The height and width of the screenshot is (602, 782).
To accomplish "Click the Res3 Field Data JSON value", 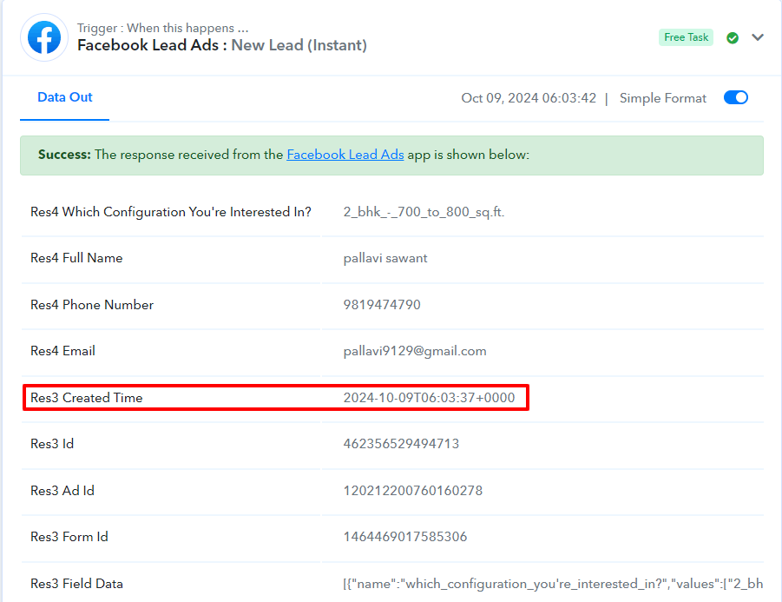I will pyautogui.click(x=553, y=584).
